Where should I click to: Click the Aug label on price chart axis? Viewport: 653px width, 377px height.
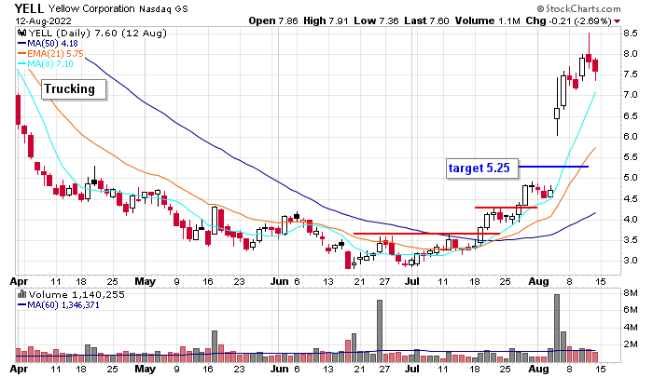pyautogui.click(x=538, y=282)
